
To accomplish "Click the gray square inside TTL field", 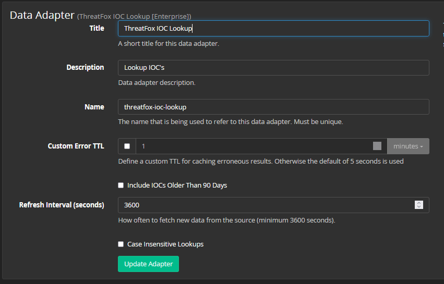I will tap(377, 146).
